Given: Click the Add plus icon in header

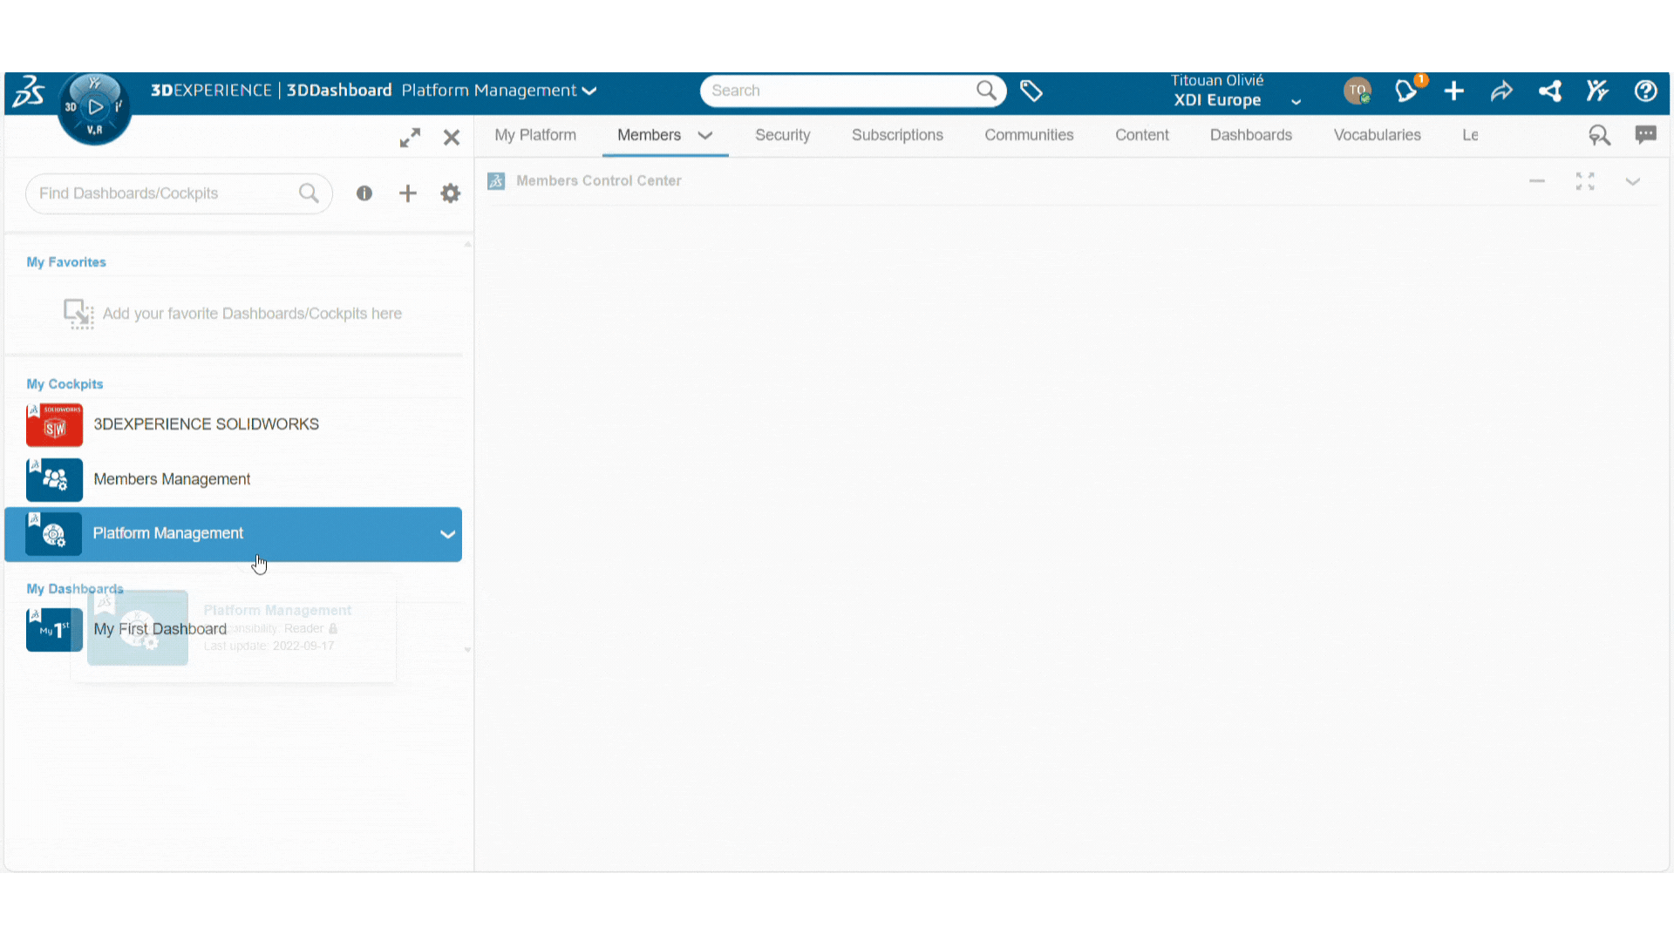Looking at the screenshot, I should click(x=1453, y=91).
